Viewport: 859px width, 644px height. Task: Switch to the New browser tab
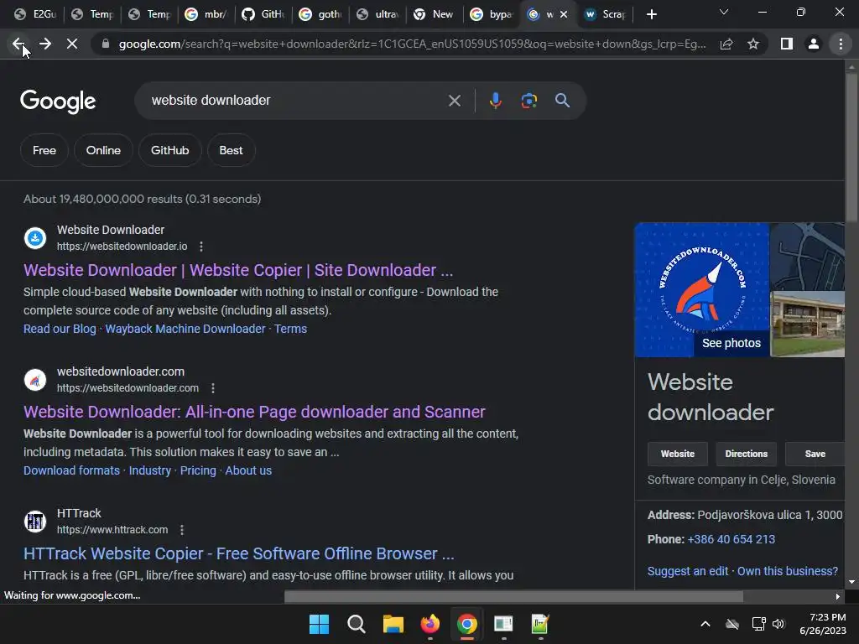point(434,14)
